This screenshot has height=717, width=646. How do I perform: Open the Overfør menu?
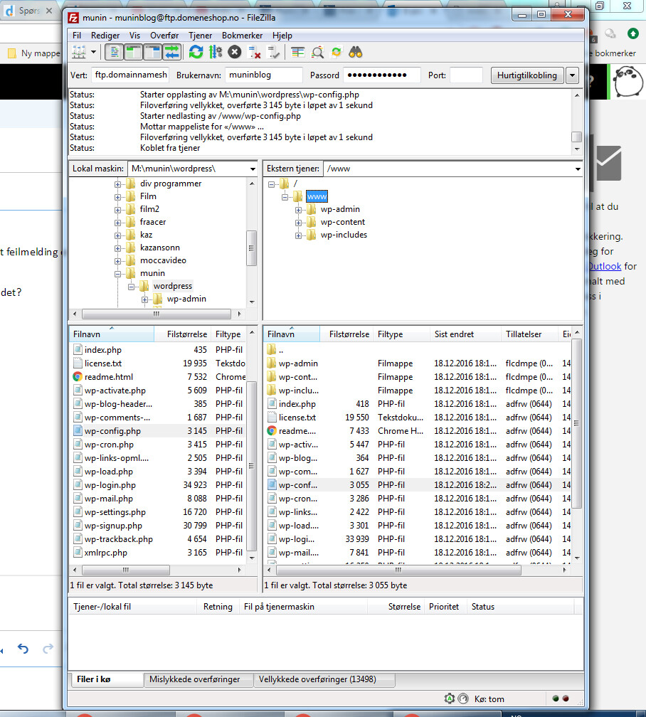164,36
